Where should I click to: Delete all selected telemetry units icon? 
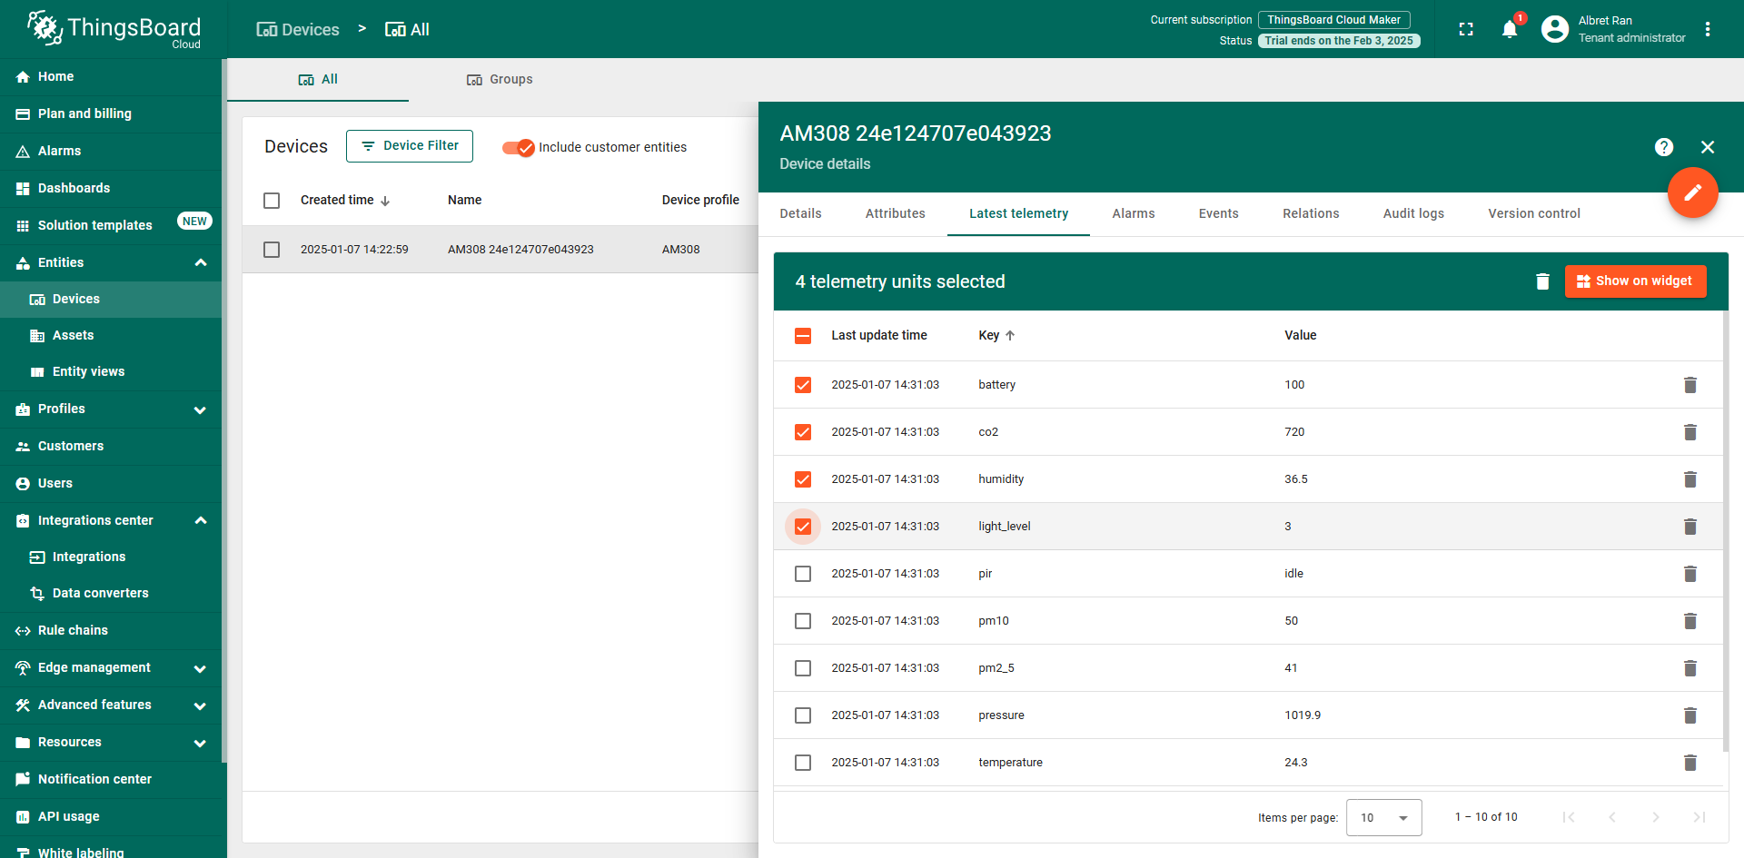click(x=1542, y=281)
